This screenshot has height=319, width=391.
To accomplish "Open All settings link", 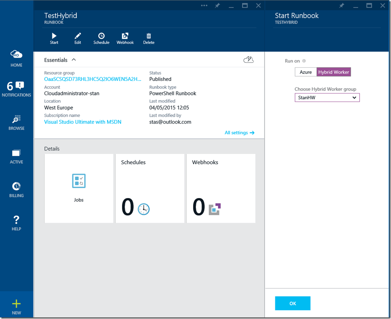I will (239, 133).
